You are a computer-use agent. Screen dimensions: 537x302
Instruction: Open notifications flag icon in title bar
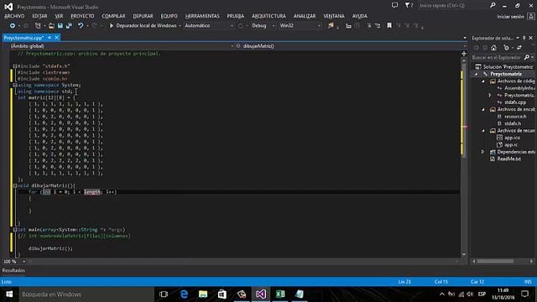tap(409, 6)
